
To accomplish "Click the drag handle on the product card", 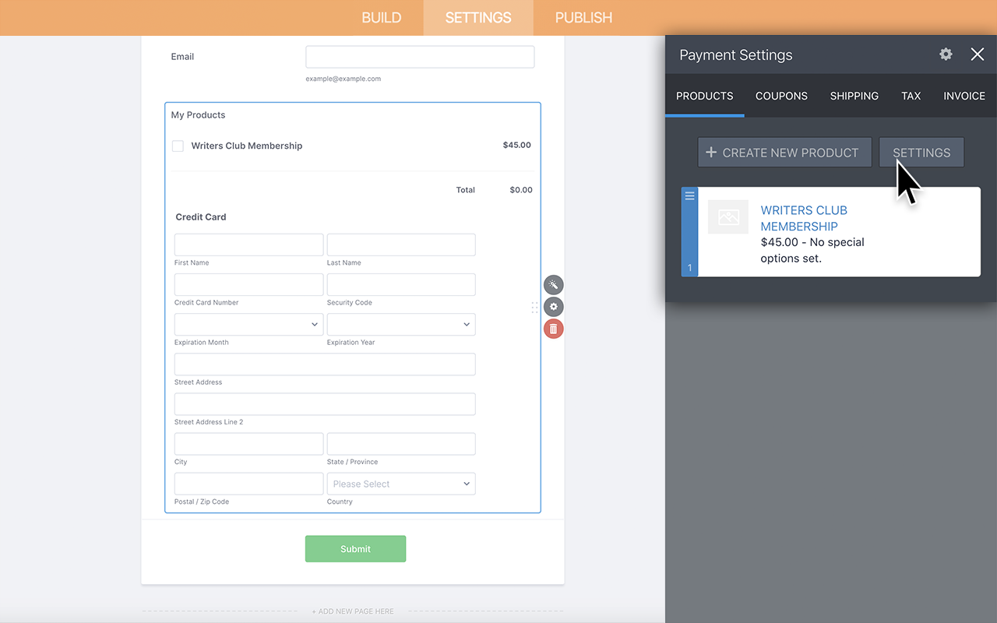I will (689, 195).
